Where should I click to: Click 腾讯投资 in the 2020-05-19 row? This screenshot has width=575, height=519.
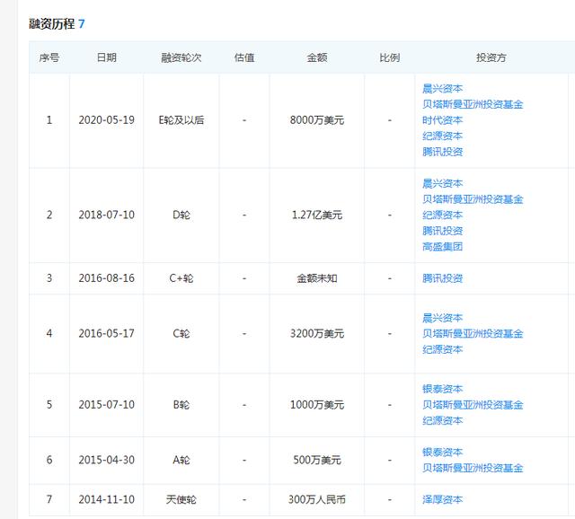pos(442,152)
